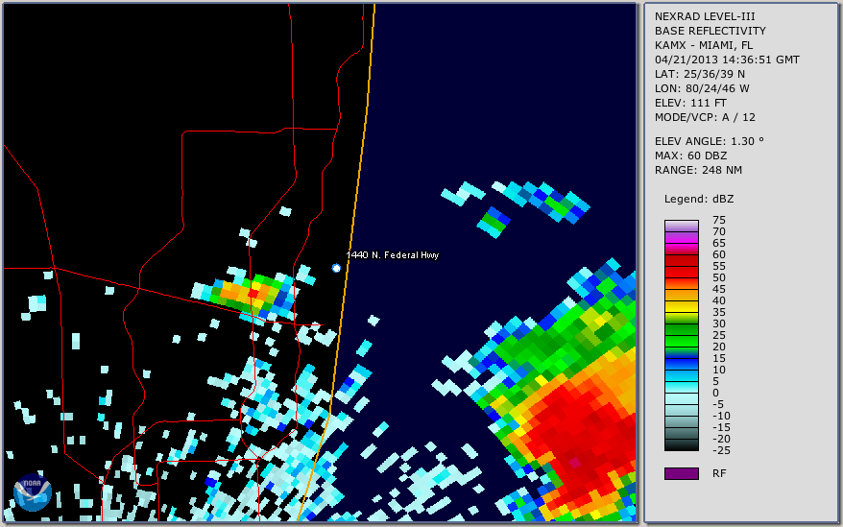This screenshot has width=843, height=527.
Task: Click the NOAA logo on the map
Action: 33,492
